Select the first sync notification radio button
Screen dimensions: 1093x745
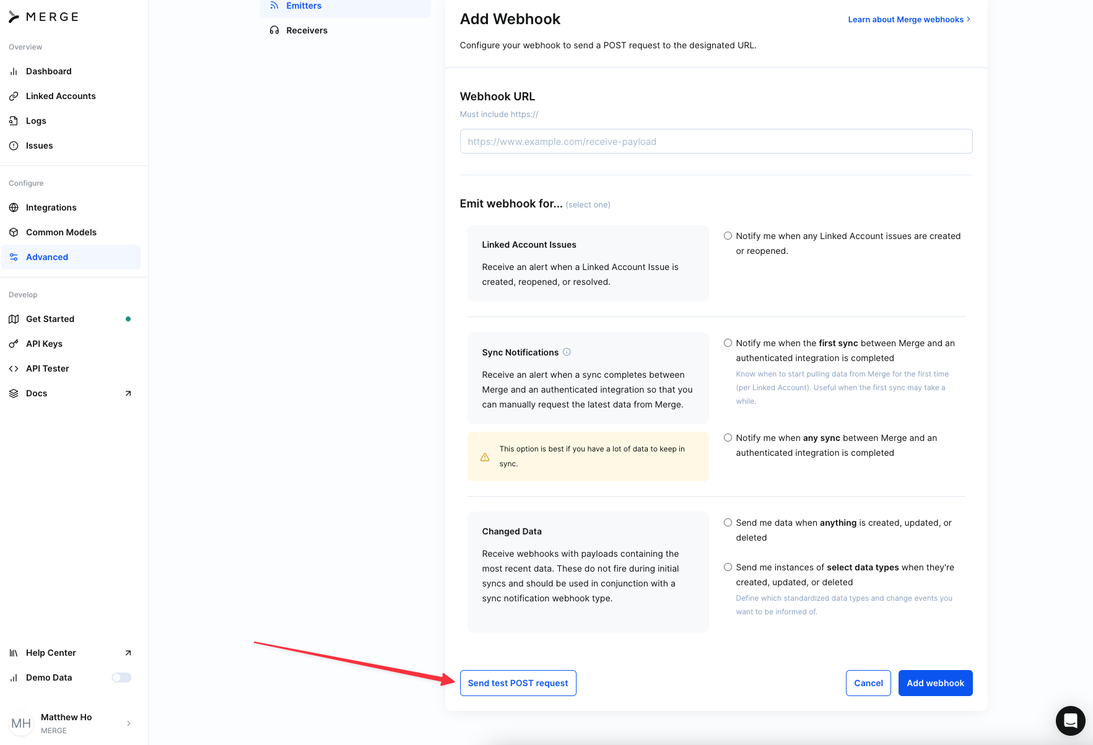pyautogui.click(x=728, y=343)
